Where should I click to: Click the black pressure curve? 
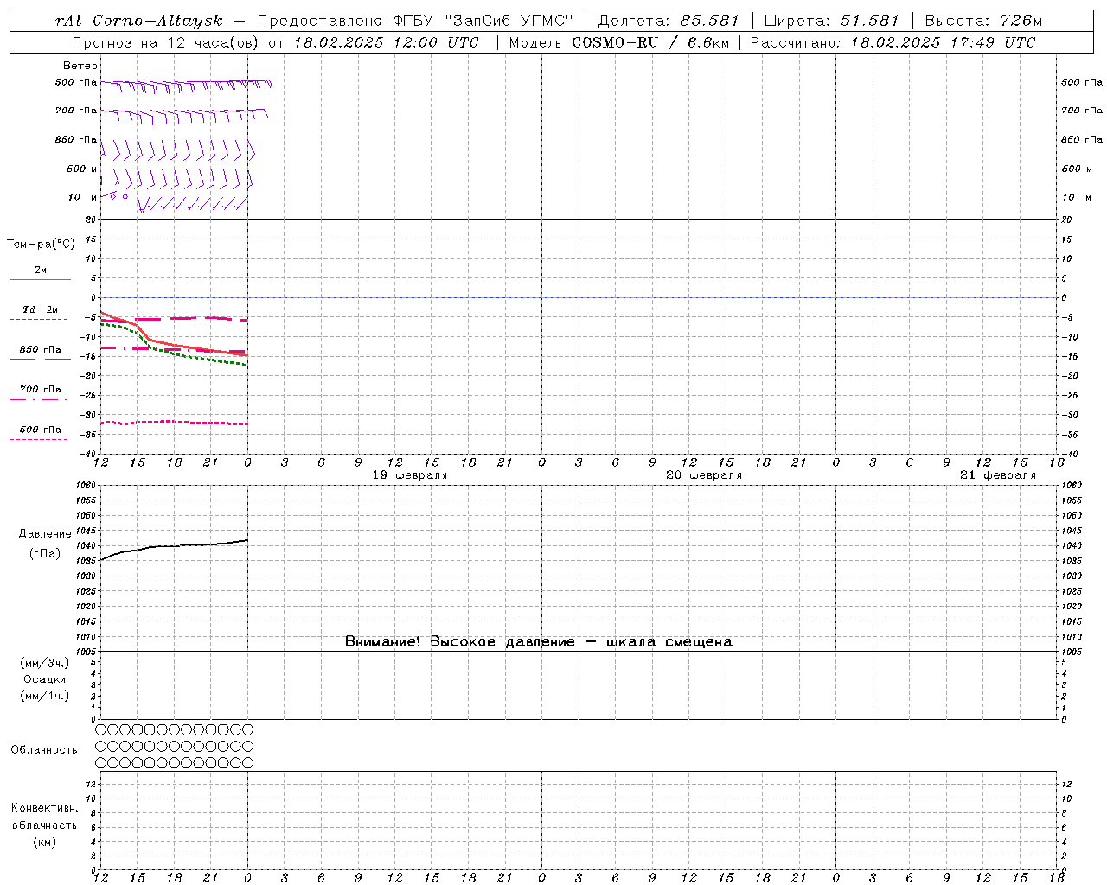coord(174,545)
